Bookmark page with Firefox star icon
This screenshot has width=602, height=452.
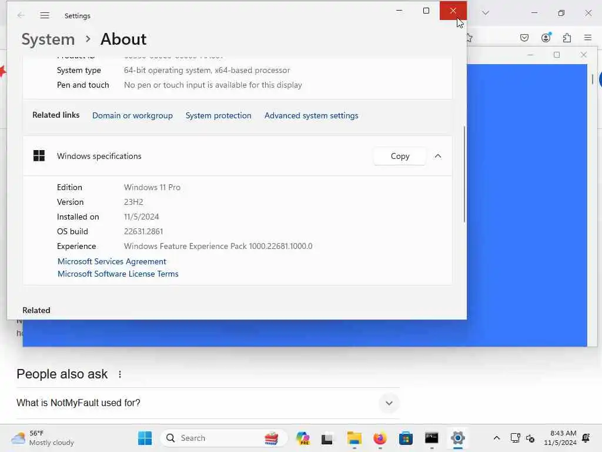(469, 38)
